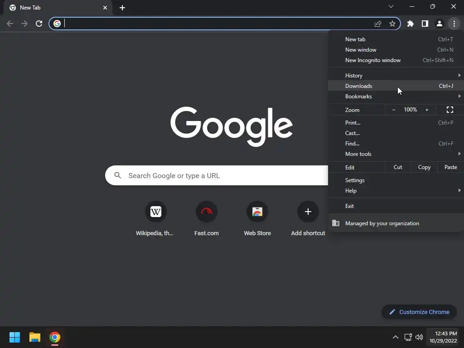Viewport: 464px width, 348px height.
Task: Click the Chrome taskbar icon
Action: coord(55,337)
